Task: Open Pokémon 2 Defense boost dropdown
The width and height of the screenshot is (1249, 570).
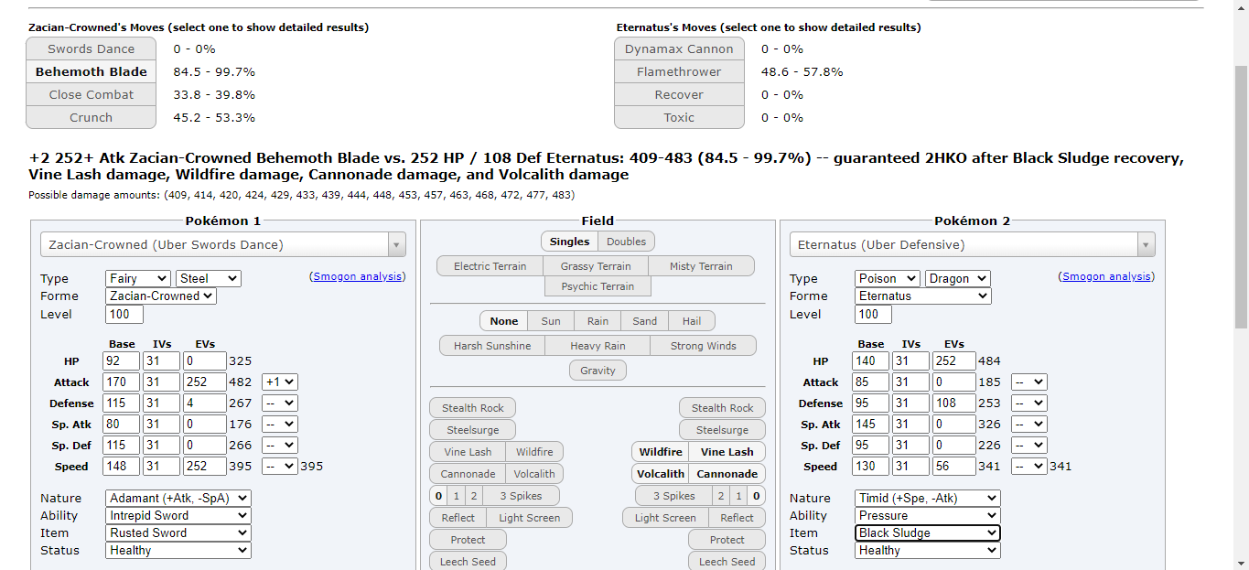Action: click(1029, 403)
